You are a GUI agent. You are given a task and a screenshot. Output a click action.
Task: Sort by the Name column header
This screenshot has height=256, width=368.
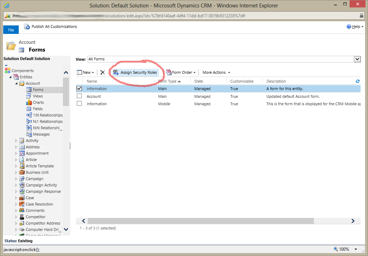point(92,81)
